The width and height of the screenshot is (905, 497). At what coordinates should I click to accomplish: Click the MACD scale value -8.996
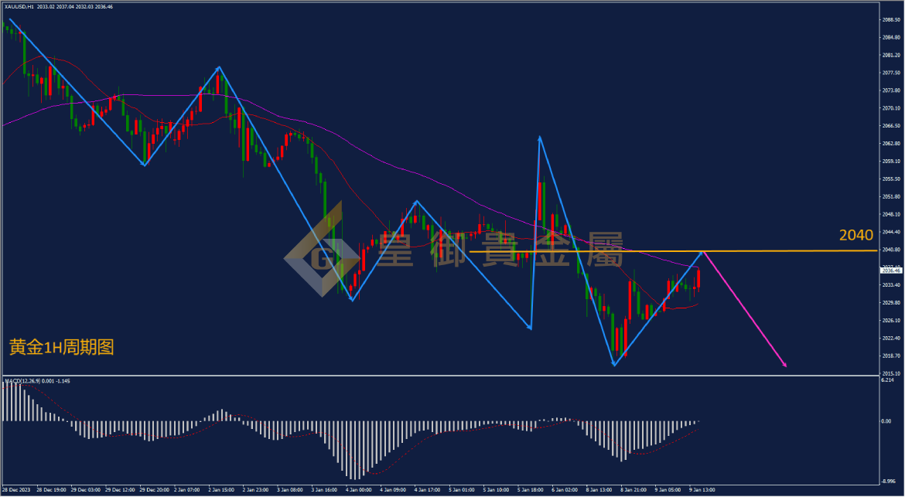tap(888, 481)
